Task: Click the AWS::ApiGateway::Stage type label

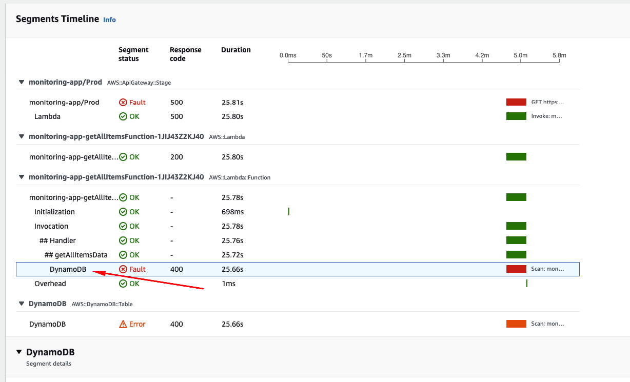Action: 139,83
